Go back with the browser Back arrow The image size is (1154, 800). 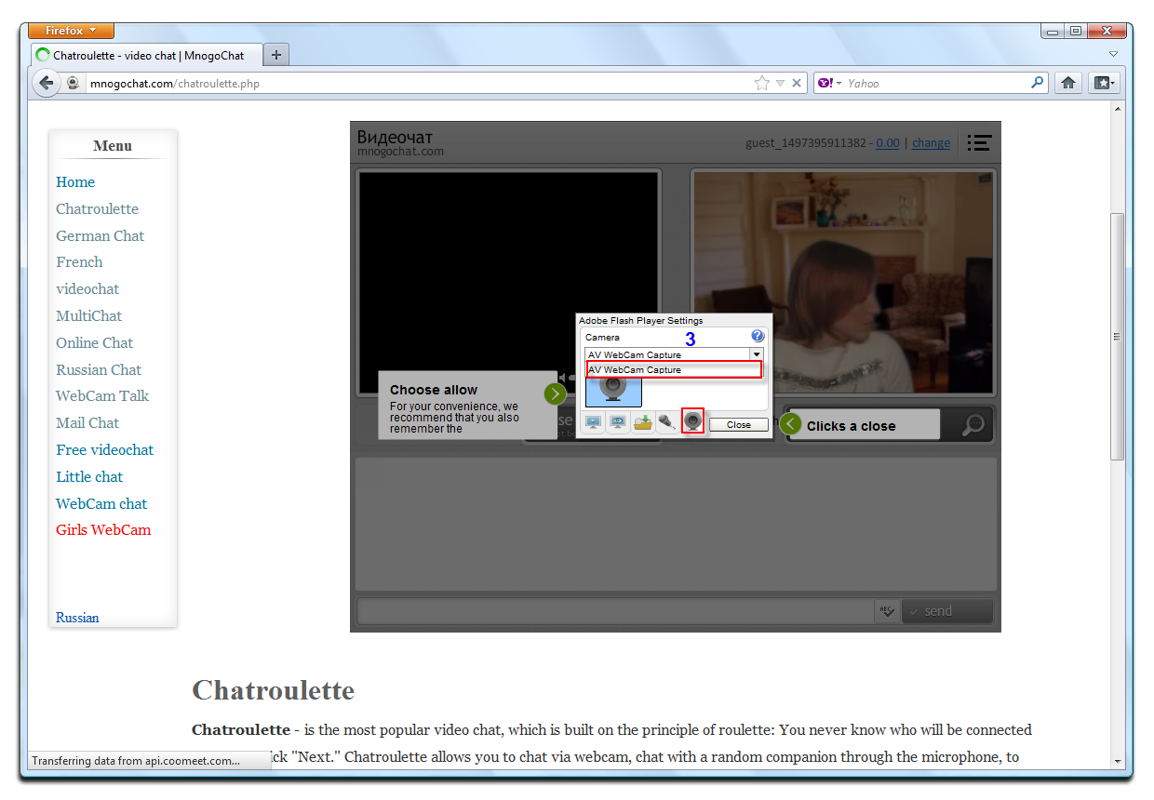(x=47, y=83)
